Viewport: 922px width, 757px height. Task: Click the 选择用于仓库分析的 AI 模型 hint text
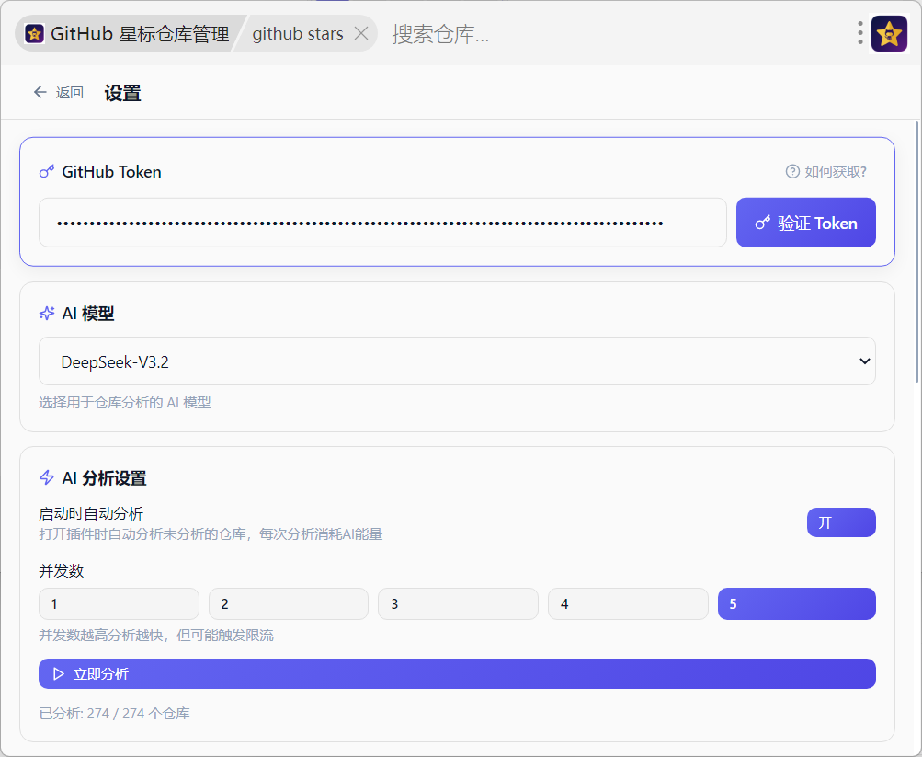click(x=125, y=403)
